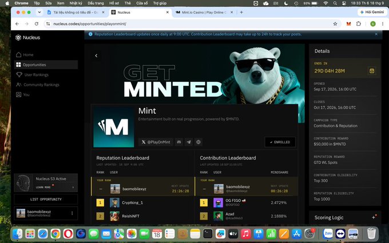
Task: Toggle Focus mode moon icon in the menu bar
Action: pyautogui.click(x=286, y=3)
